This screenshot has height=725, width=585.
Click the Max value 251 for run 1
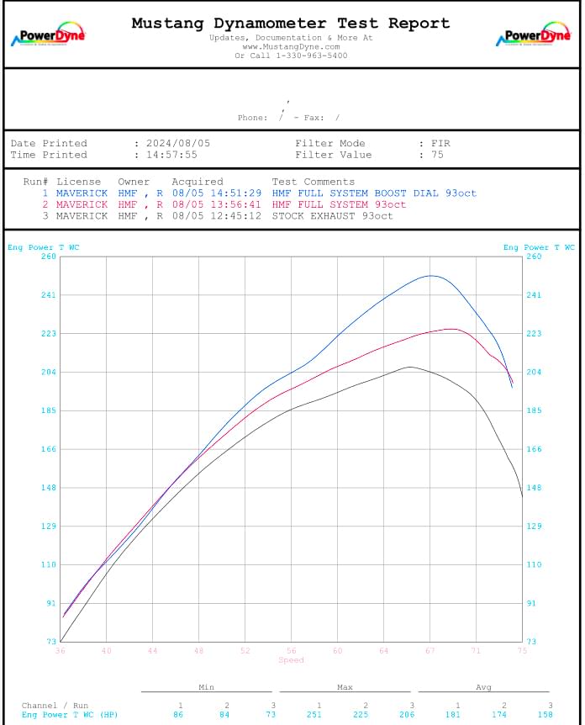tap(314, 714)
